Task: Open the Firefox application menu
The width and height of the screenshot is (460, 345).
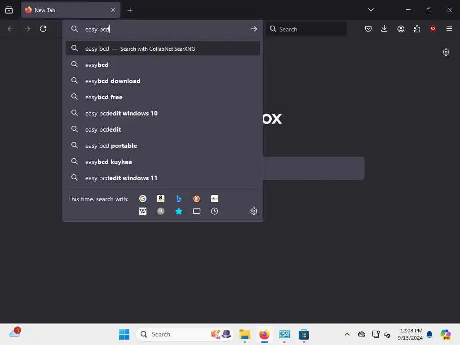Action: [x=449, y=29]
